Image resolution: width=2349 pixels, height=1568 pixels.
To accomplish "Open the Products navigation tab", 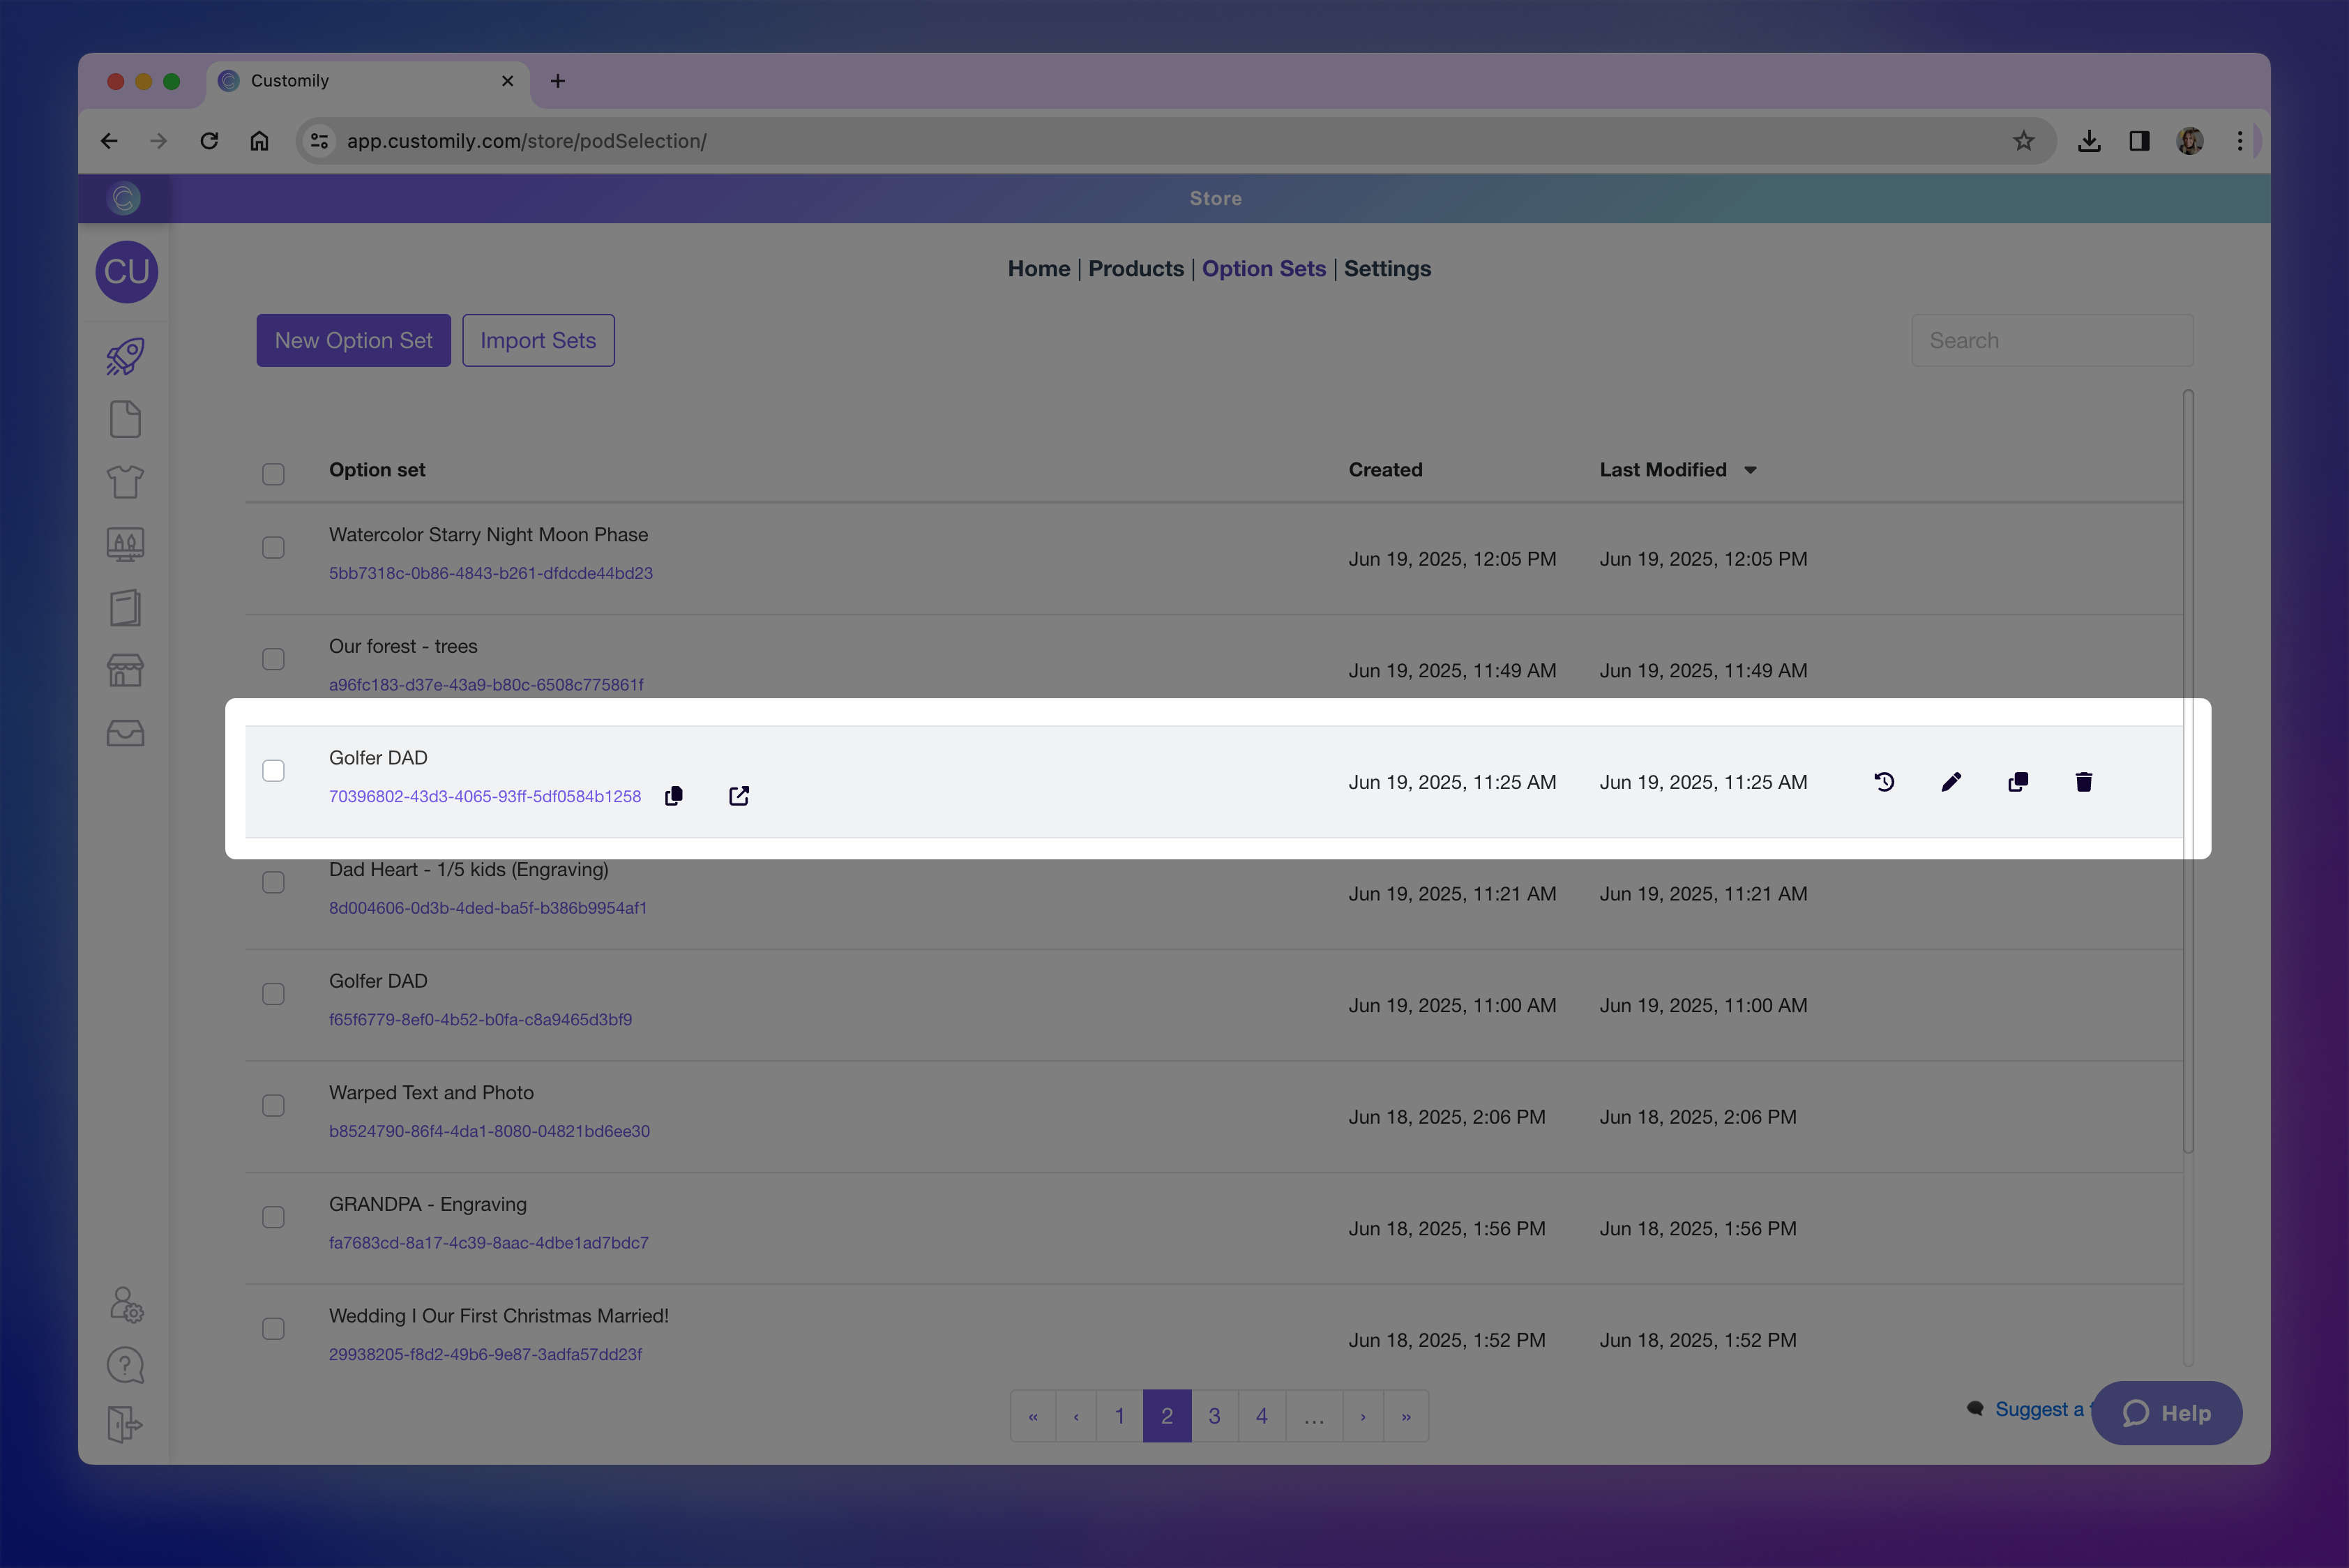I will tap(1135, 269).
